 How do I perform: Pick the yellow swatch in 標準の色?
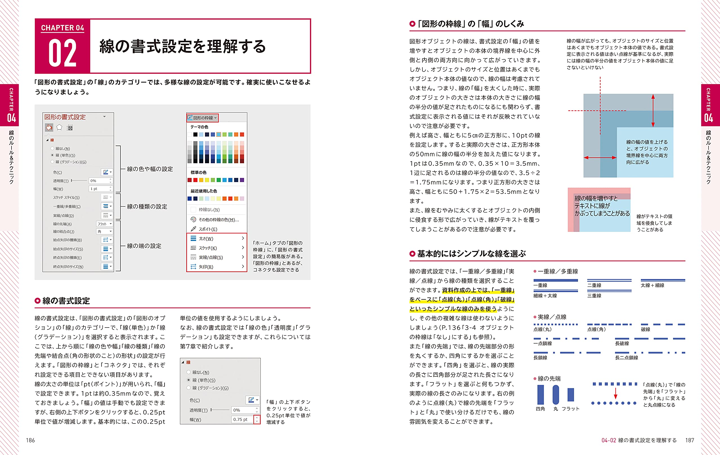(207, 180)
